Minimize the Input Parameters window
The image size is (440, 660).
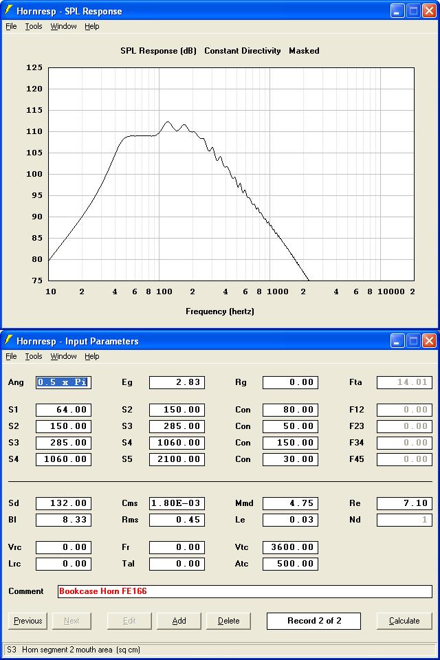click(397, 340)
